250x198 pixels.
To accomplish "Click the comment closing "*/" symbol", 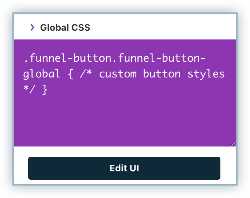I will 30,90.
